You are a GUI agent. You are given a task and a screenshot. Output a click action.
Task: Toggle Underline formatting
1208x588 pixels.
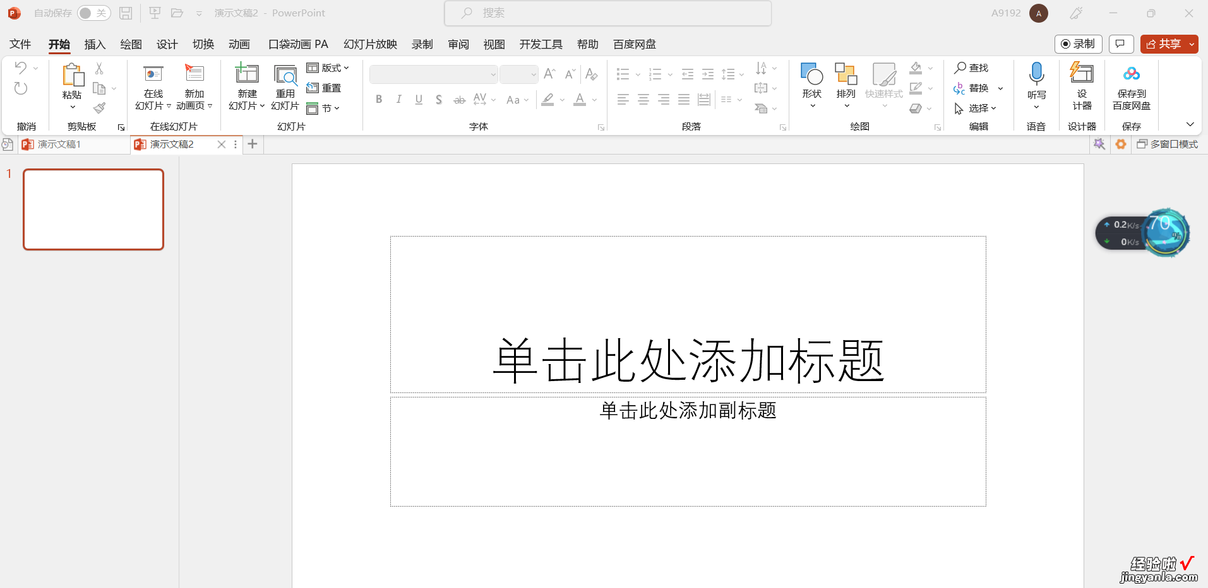click(x=419, y=99)
